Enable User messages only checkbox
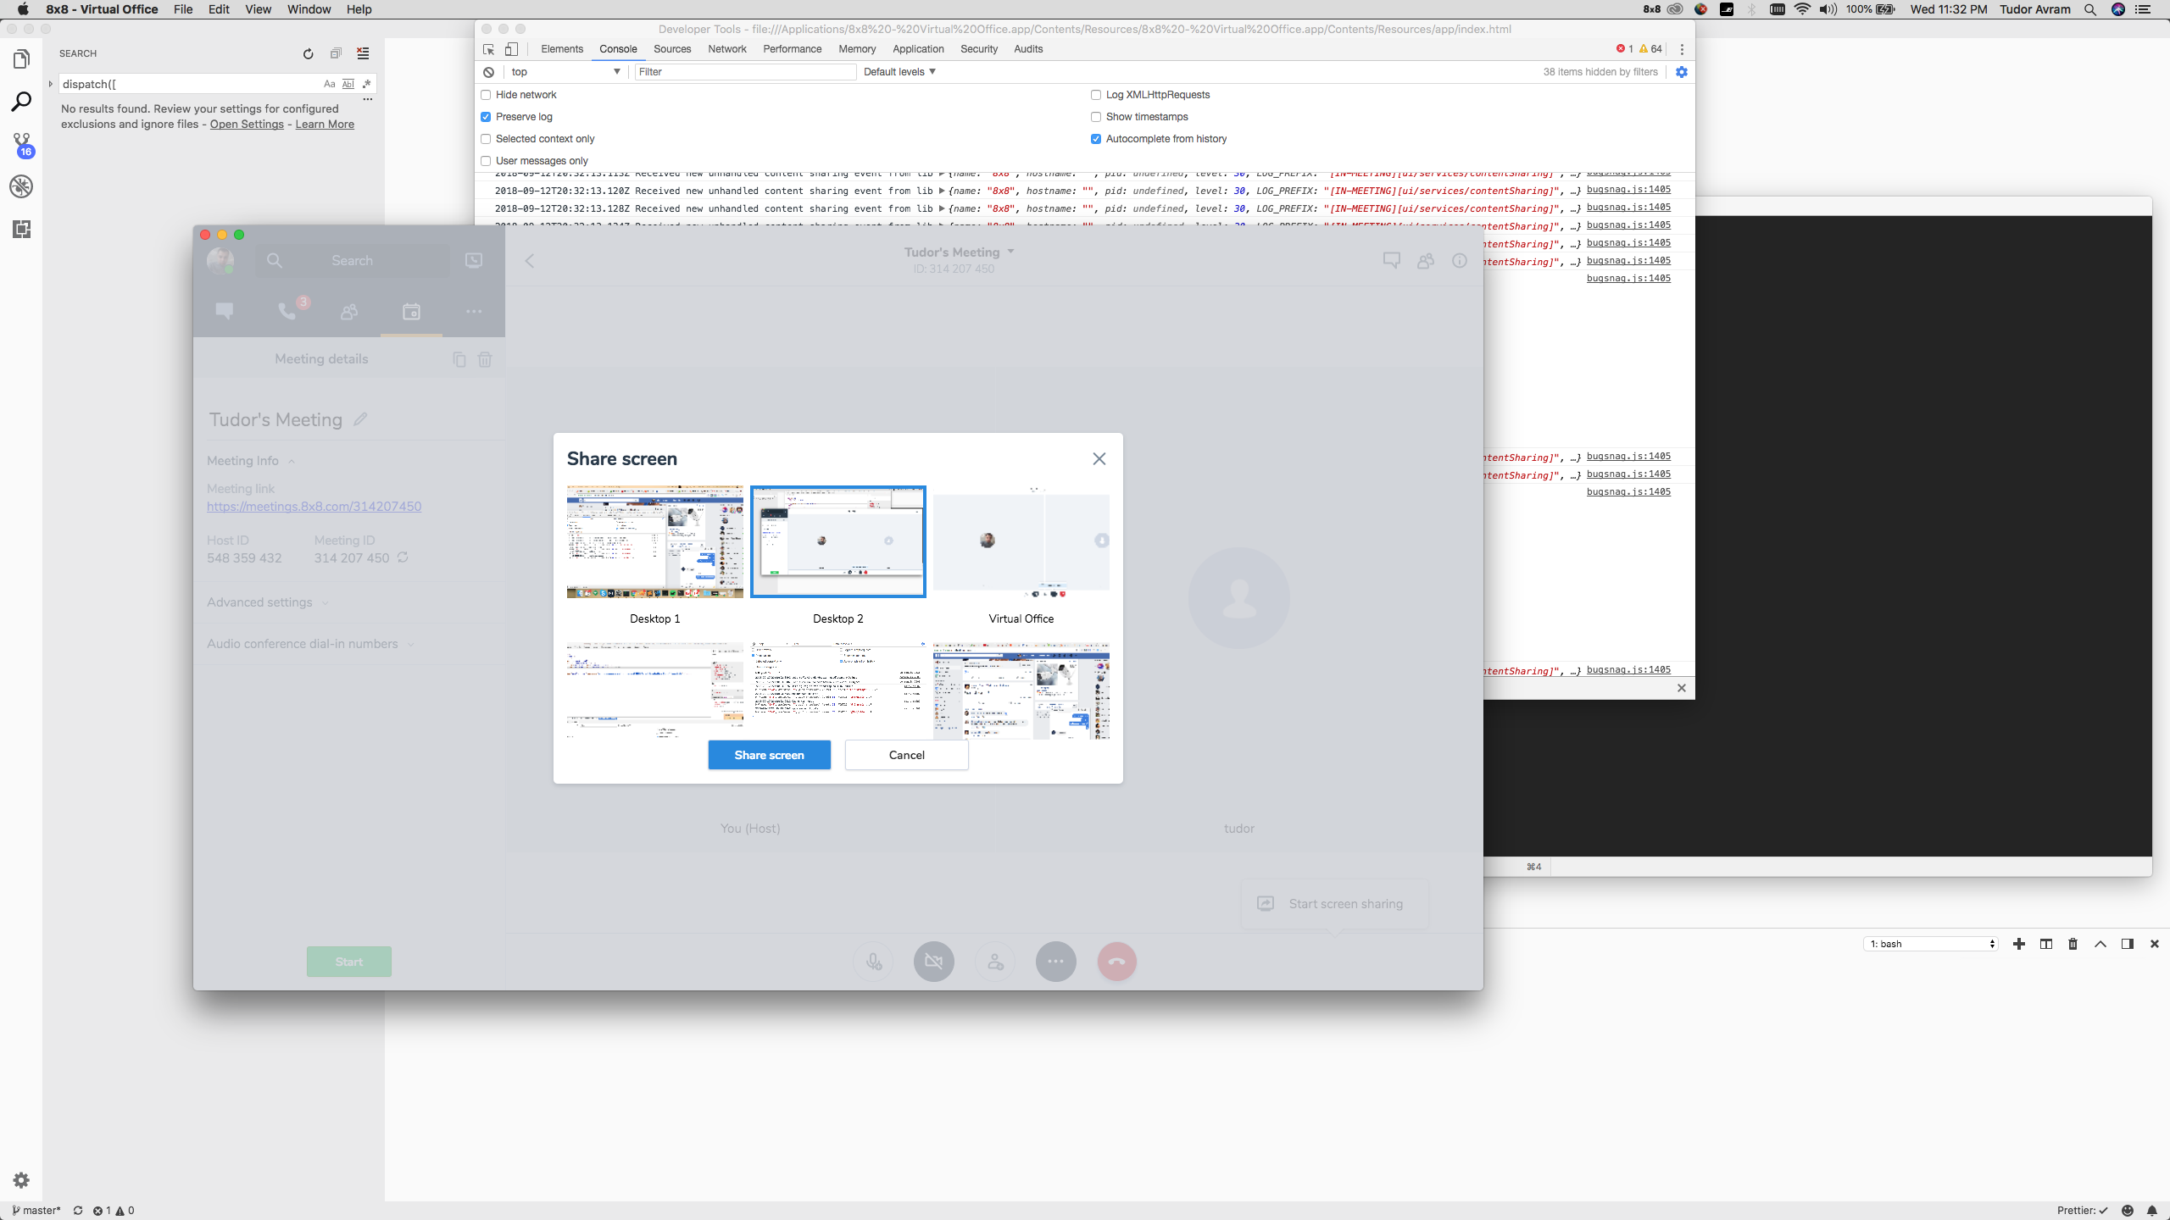Viewport: 2170px width, 1220px height. point(486,161)
